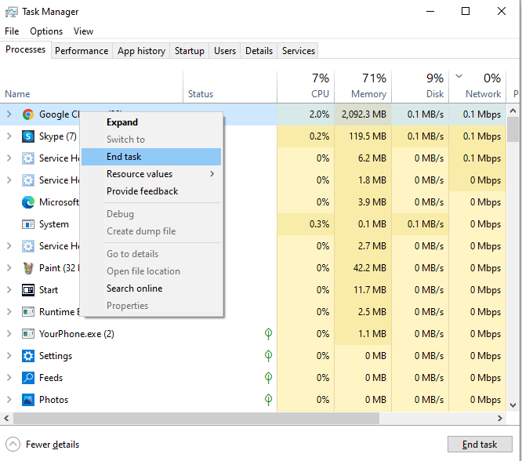Open Resource values submenu arrow
The image size is (522, 461).
click(x=212, y=174)
